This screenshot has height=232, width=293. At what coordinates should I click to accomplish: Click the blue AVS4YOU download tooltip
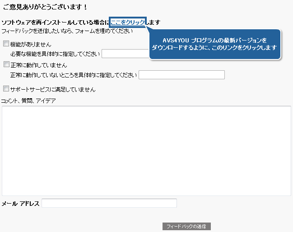pos(214,44)
